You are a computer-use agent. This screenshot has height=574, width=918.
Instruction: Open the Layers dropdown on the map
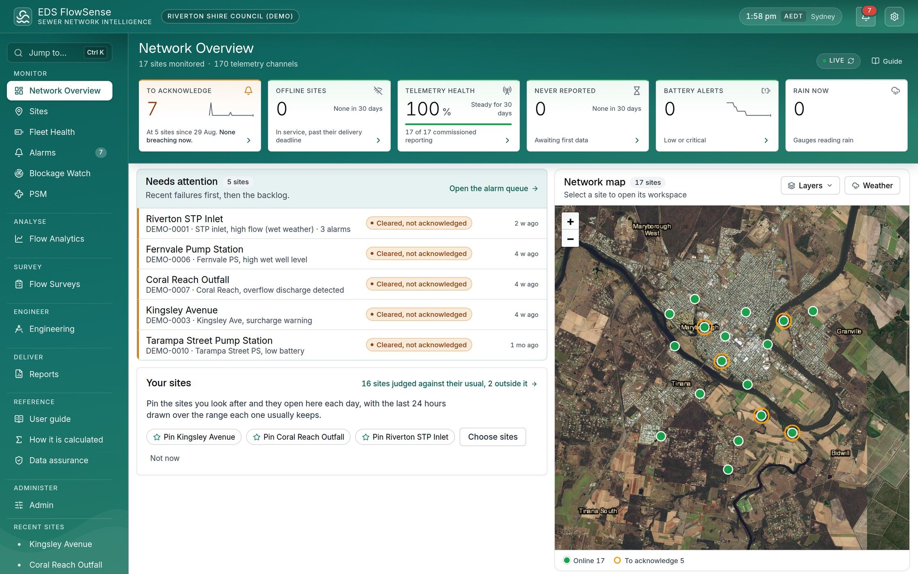click(x=810, y=185)
